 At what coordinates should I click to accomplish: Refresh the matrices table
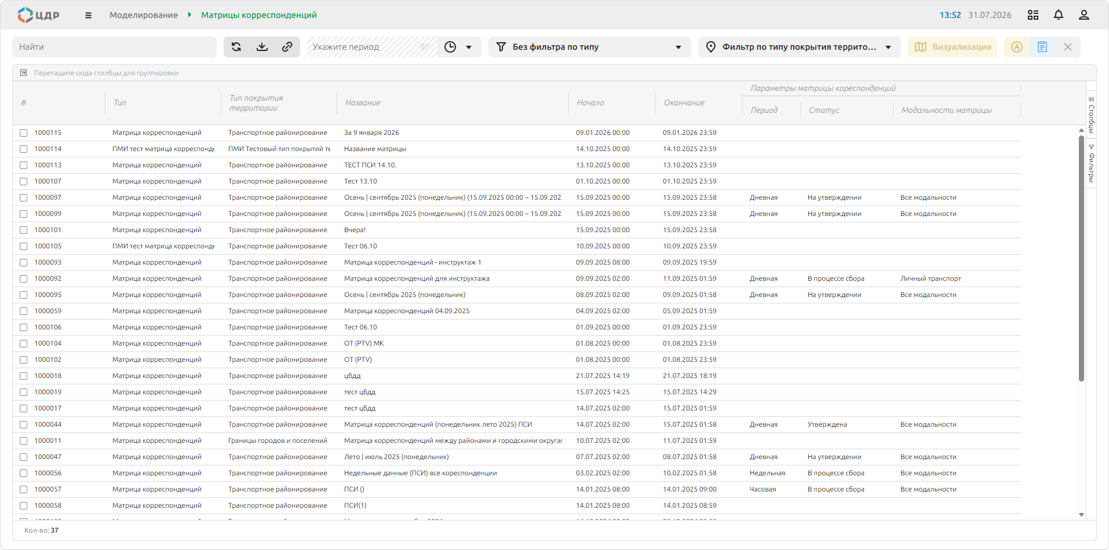tap(236, 47)
